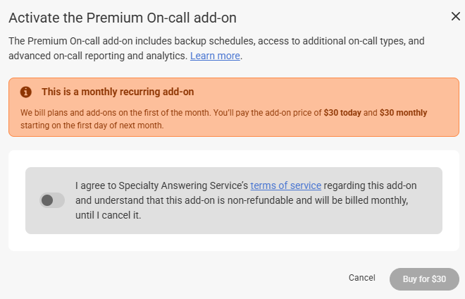Click the Buy for $30 button

tap(424, 279)
